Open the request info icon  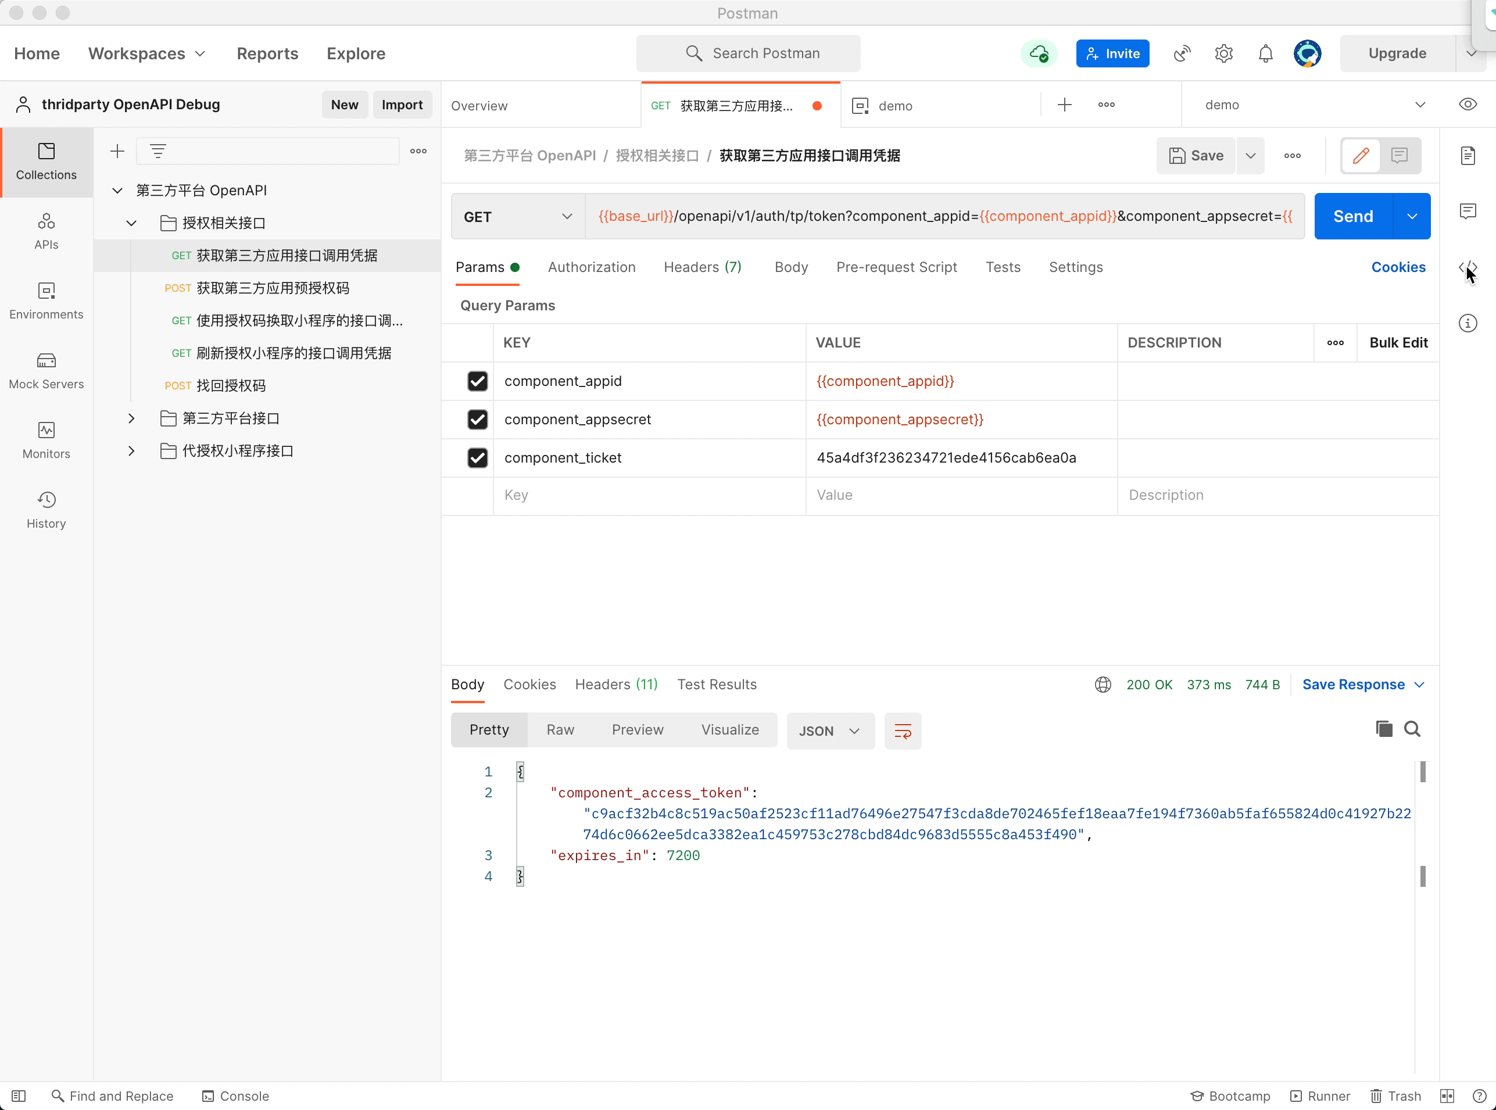pyautogui.click(x=1468, y=323)
